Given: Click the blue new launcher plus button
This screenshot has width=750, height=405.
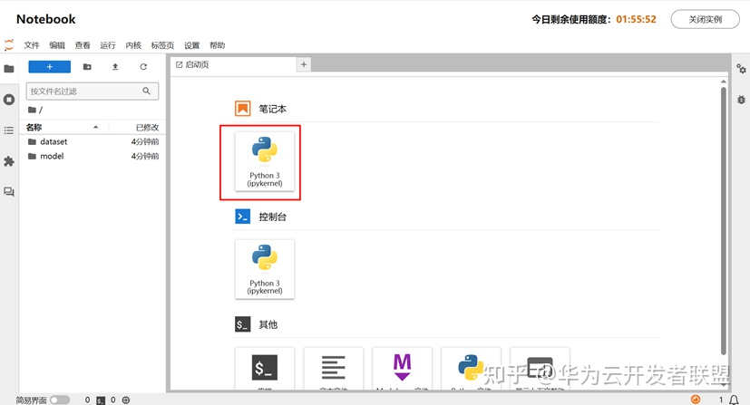Looking at the screenshot, I should (49, 67).
